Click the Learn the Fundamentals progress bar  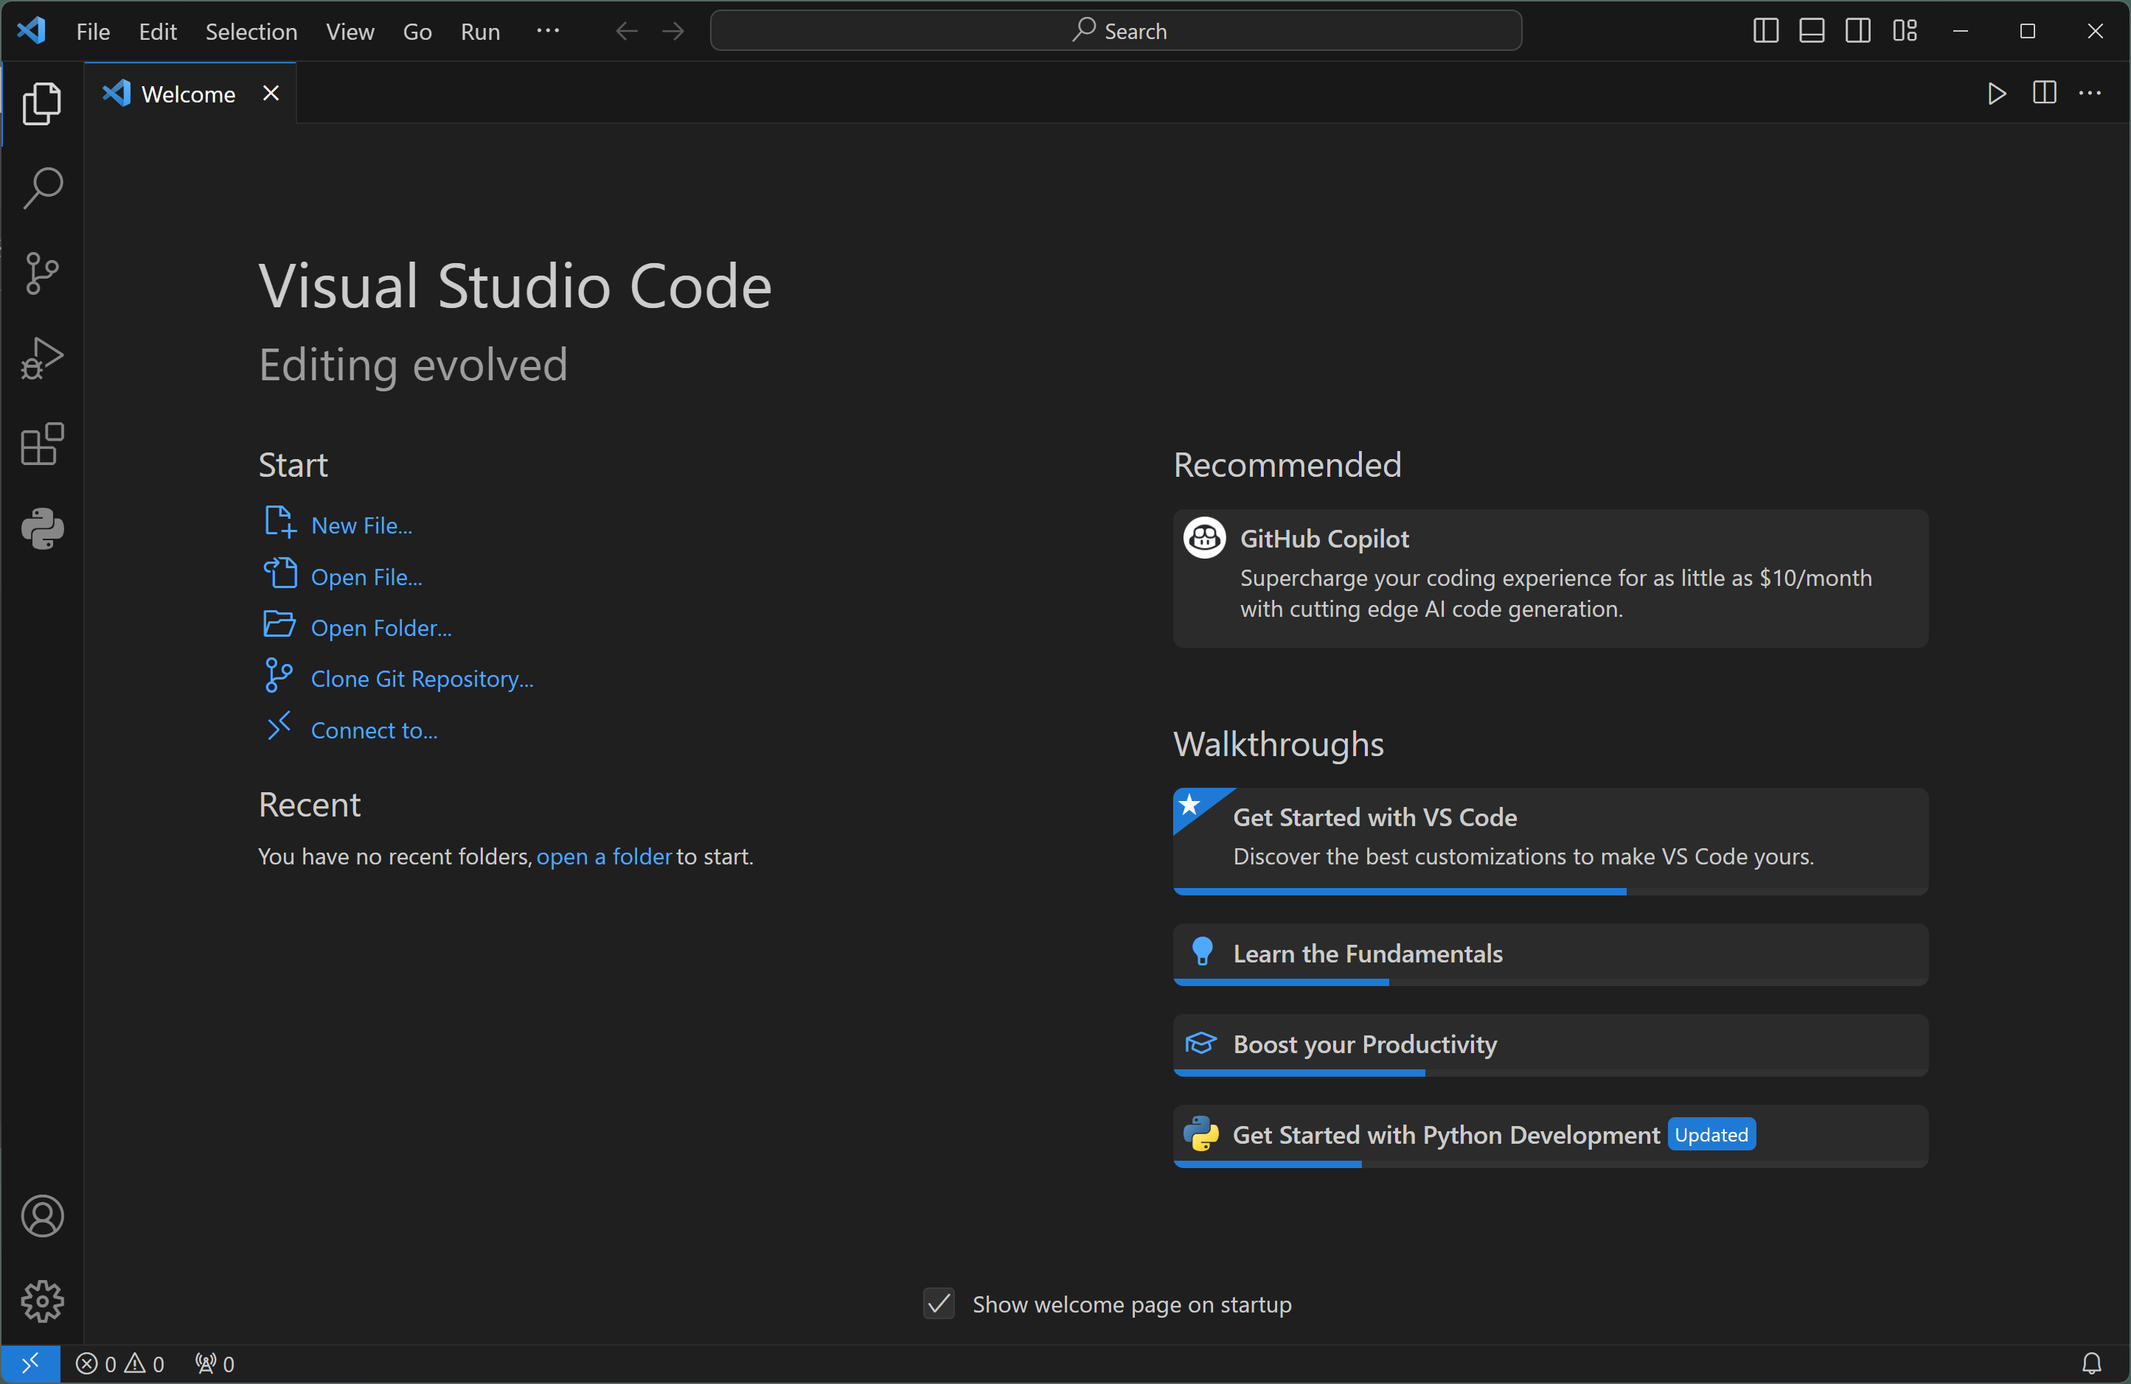tap(1550, 982)
